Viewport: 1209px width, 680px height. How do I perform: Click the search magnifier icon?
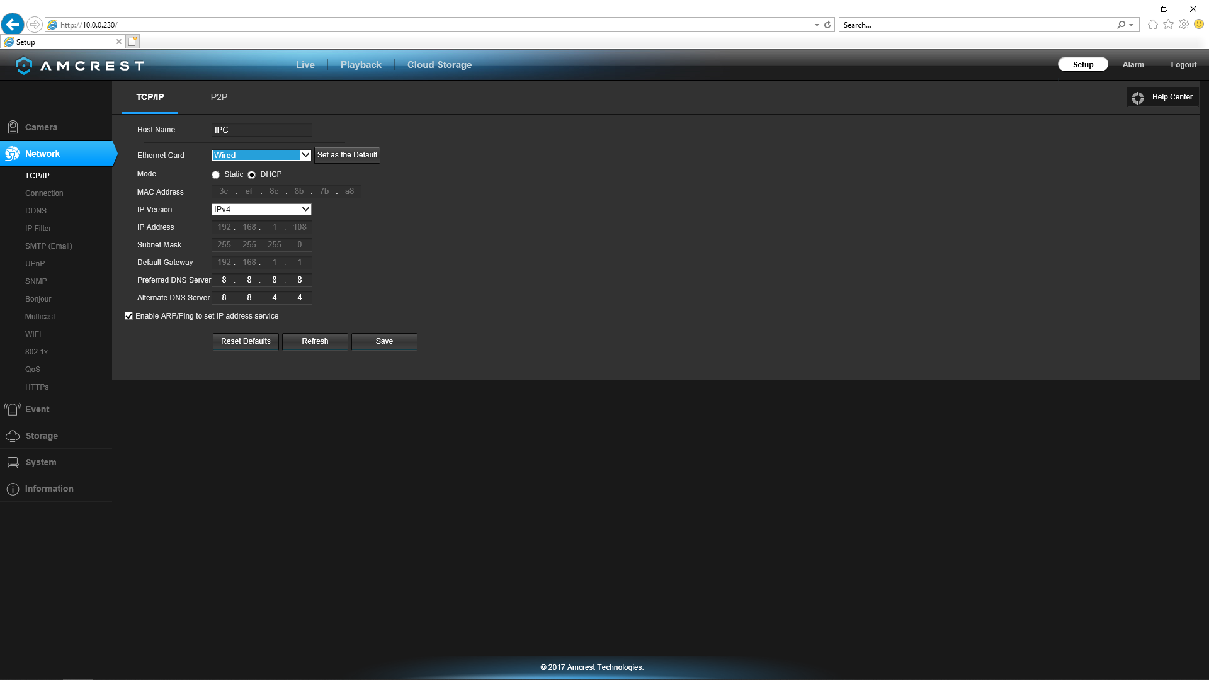(x=1121, y=25)
